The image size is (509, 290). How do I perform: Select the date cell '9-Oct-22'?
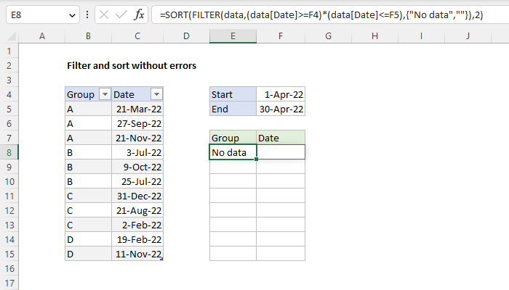(137, 167)
